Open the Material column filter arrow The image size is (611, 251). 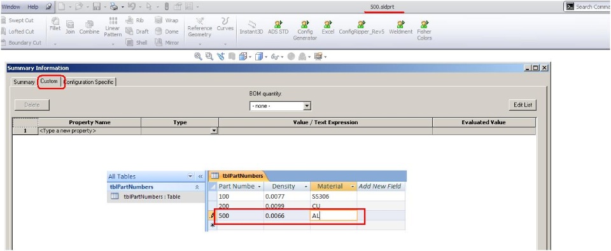353,187
